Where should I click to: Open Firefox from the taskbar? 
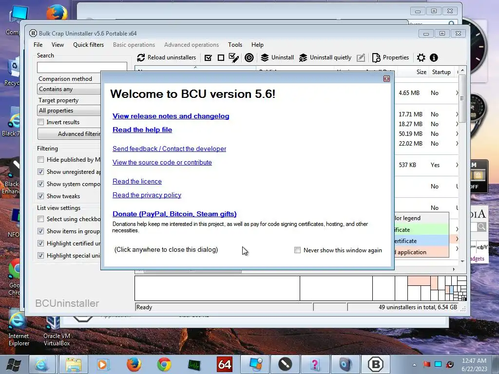(x=134, y=364)
